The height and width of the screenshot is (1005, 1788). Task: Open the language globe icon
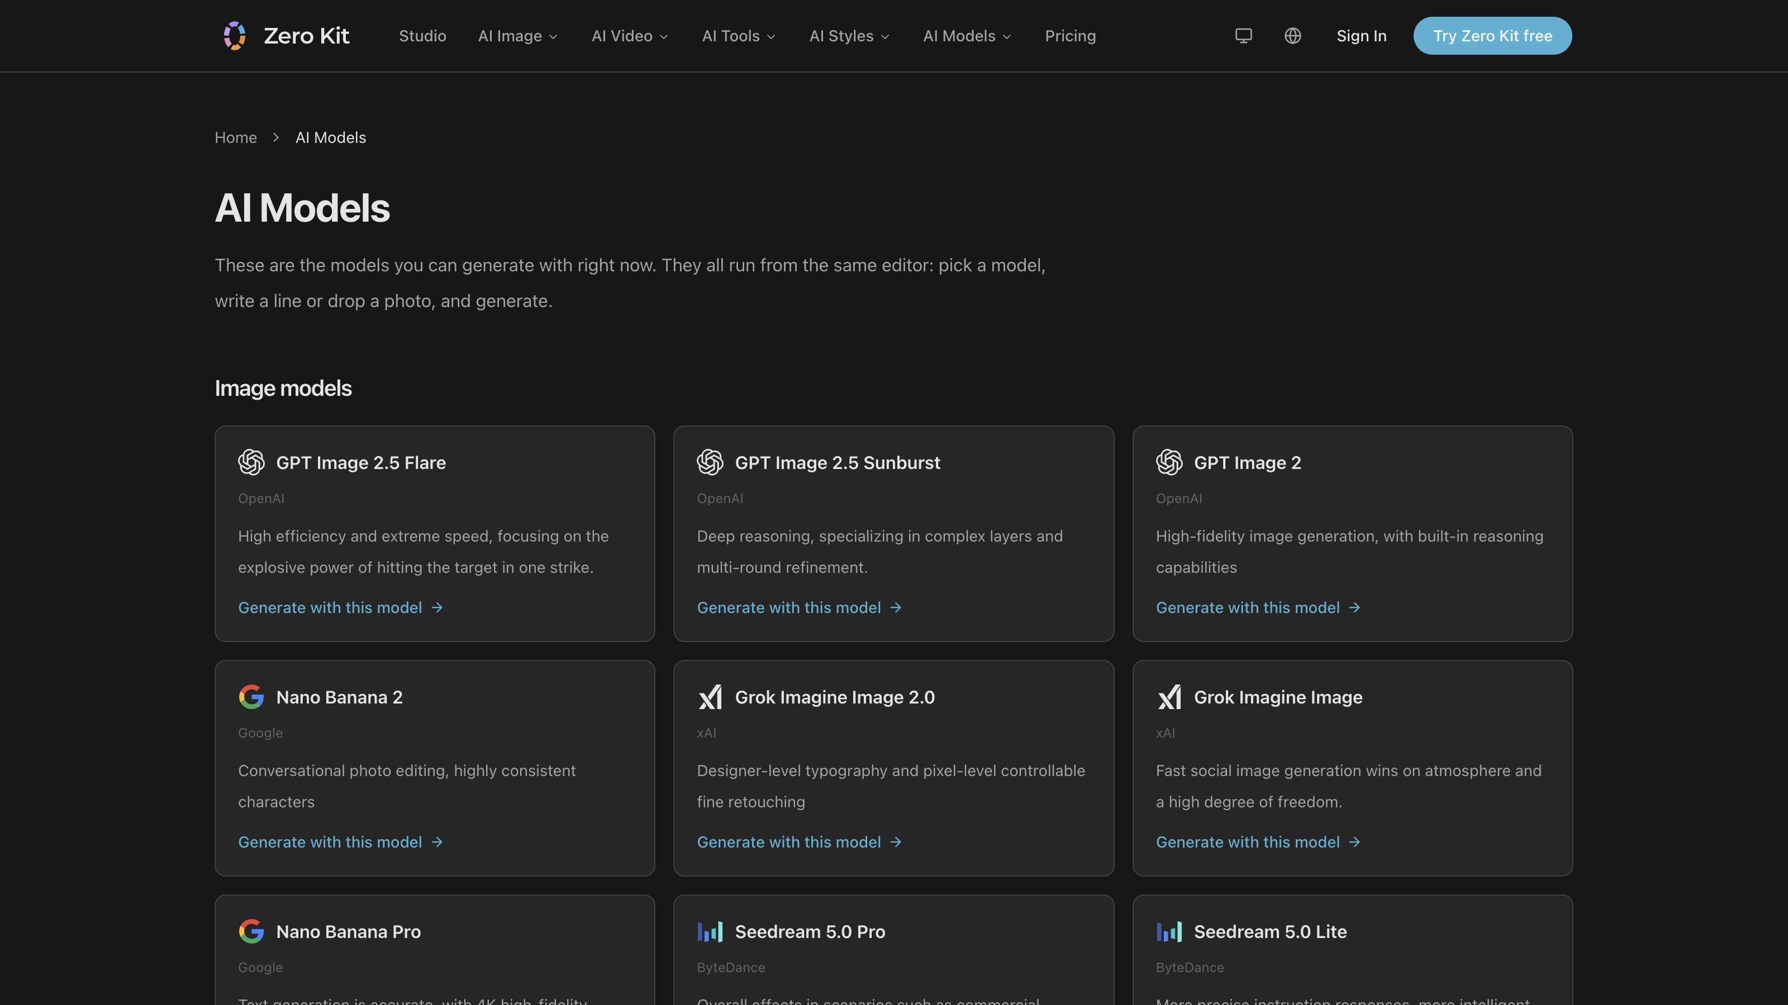pyautogui.click(x=1292, y=35)
